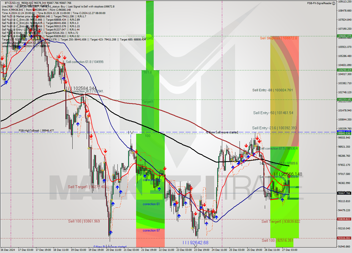Click the blue 99946.477 price tag

pyautogui.click(x=344, y=131)
